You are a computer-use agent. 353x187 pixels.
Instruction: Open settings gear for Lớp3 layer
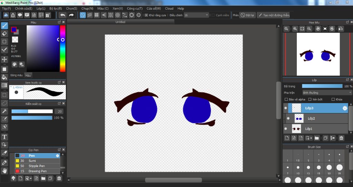[x=344, y=108]
